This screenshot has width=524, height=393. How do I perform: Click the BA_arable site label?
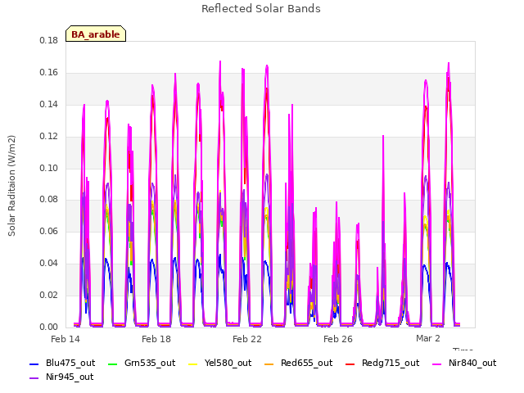pyautogui.click(x=96, y=34)
